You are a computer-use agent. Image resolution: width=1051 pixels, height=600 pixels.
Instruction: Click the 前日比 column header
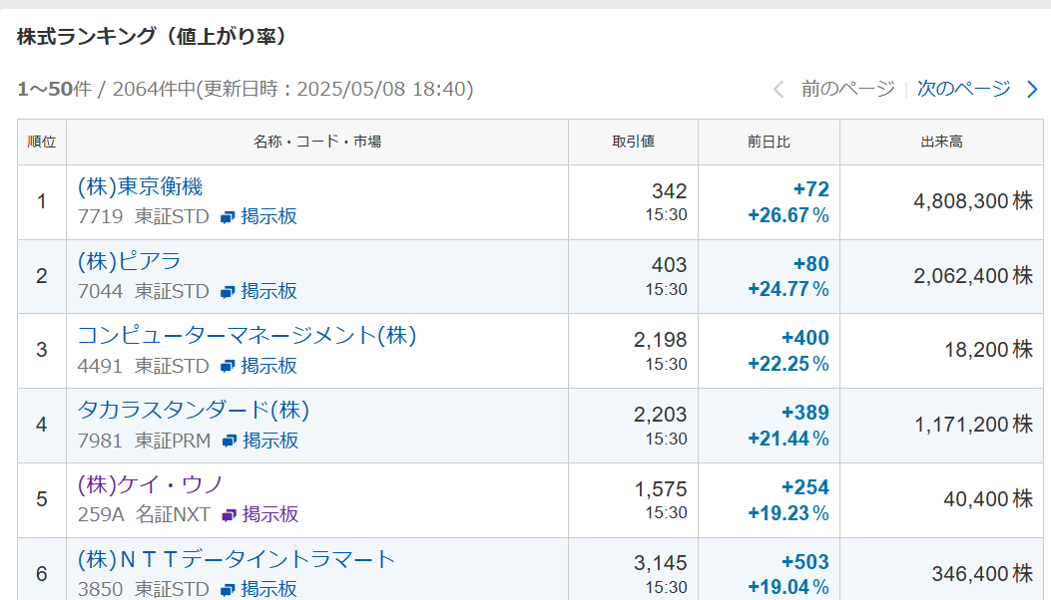click(x=769, y=142)
